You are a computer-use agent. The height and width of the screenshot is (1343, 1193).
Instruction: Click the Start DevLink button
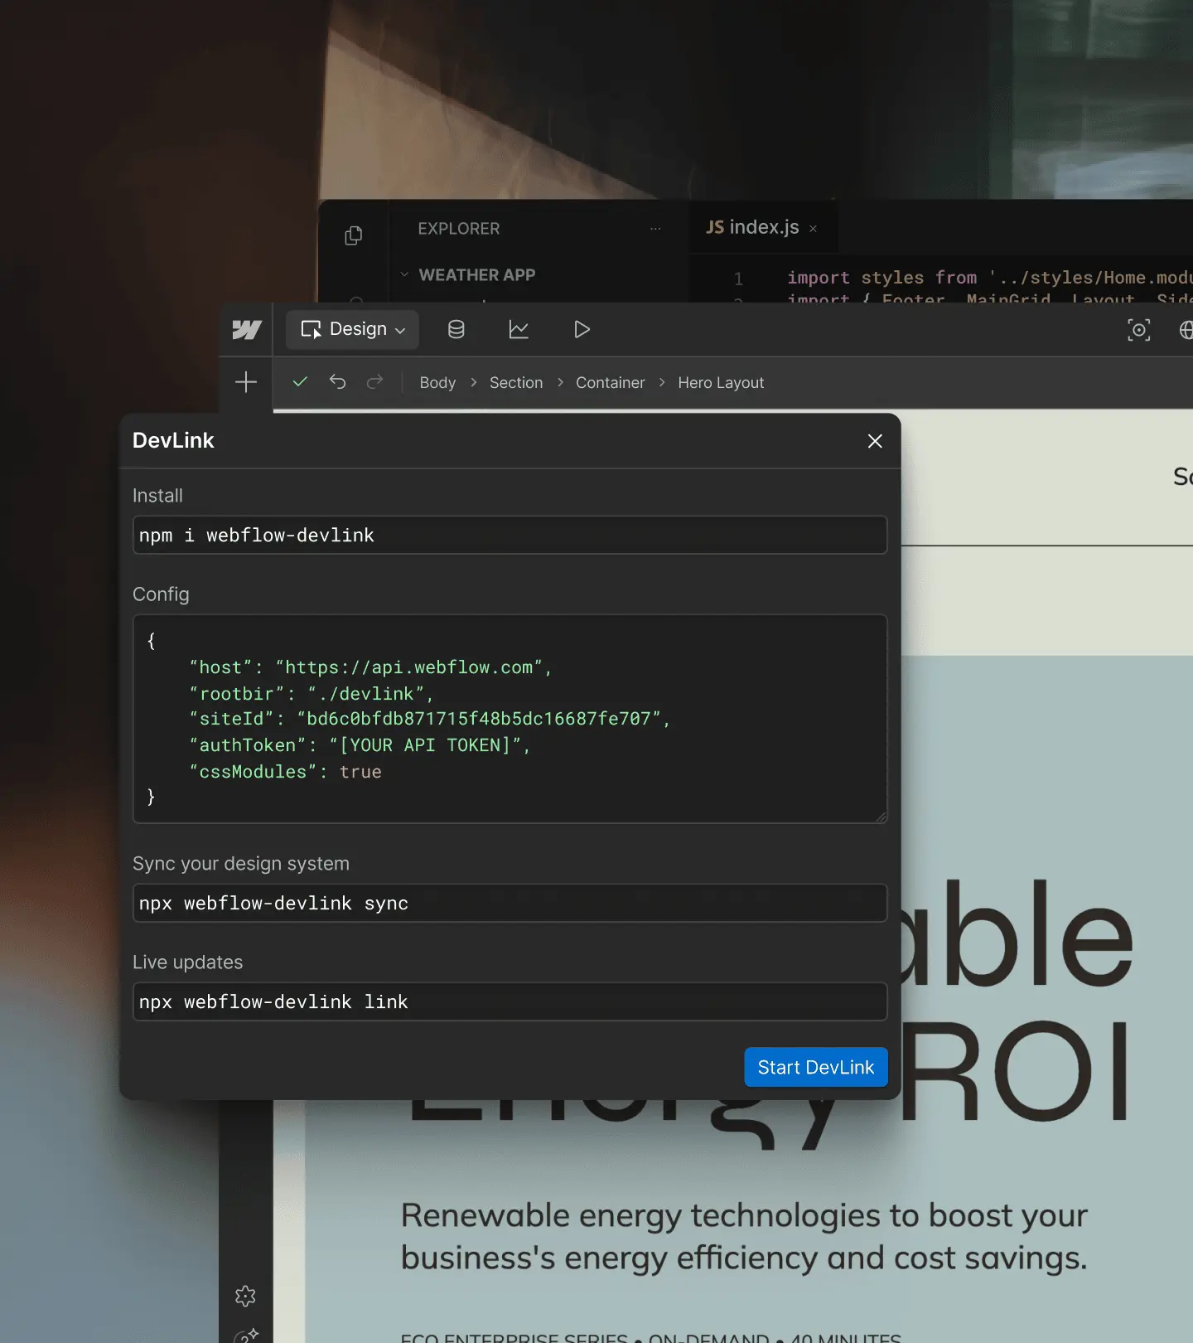816,1067
